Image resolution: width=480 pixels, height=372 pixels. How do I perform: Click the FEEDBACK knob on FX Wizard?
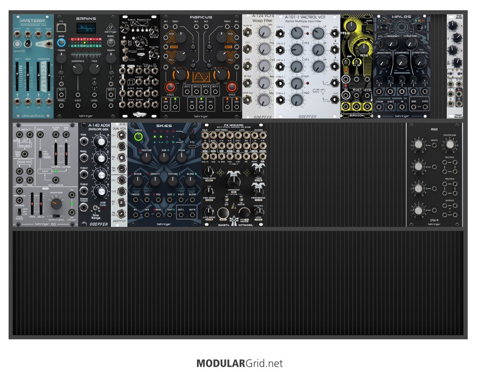coord(258,191)
